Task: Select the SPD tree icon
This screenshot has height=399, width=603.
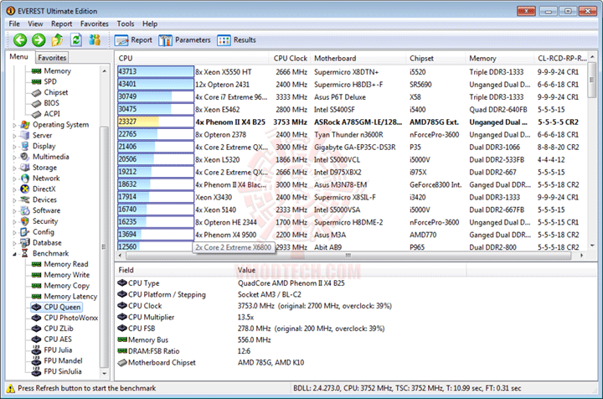Action: coord(36,82)
